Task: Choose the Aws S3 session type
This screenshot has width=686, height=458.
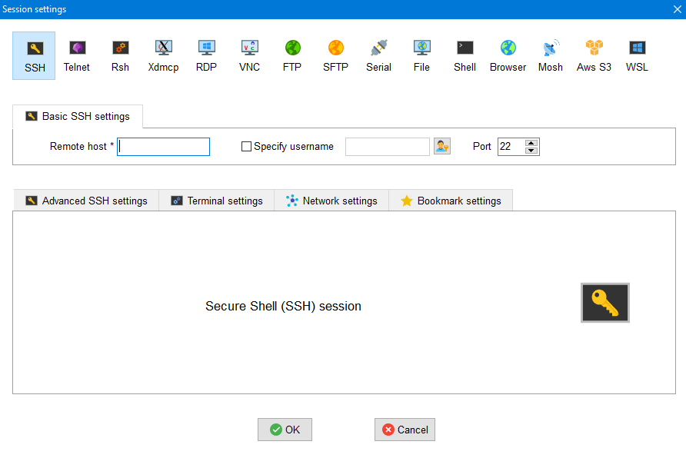Action: click(x=594, y=55)
